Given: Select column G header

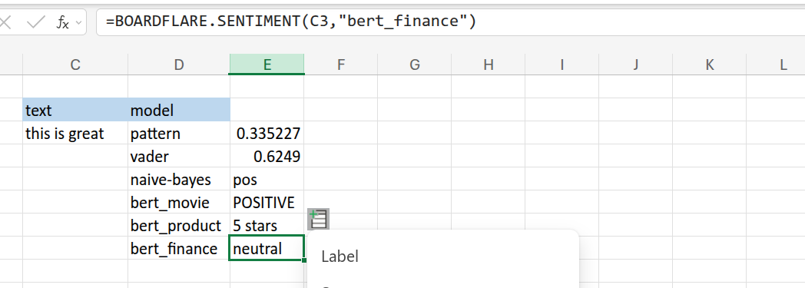Looking at the screenshot, I should [415, 65].
